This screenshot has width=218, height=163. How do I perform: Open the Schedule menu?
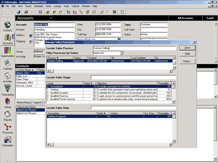coord(39,6)
